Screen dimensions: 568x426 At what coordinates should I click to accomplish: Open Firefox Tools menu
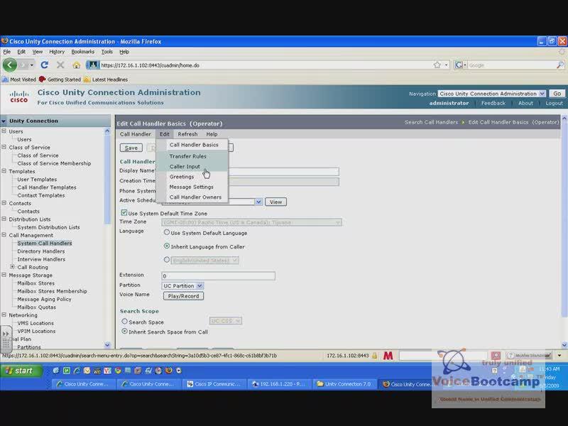coord(107,52)
